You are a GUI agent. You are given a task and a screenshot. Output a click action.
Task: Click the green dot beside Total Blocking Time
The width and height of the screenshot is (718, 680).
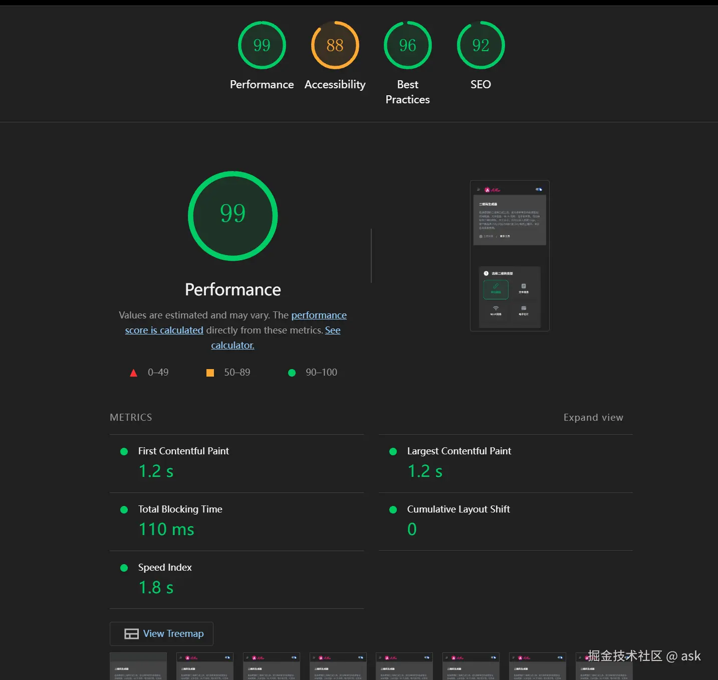(x=124, y=509)
